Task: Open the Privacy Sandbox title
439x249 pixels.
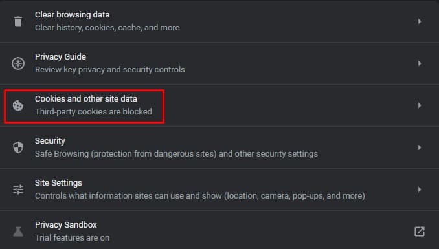Action: coord(66,225)
